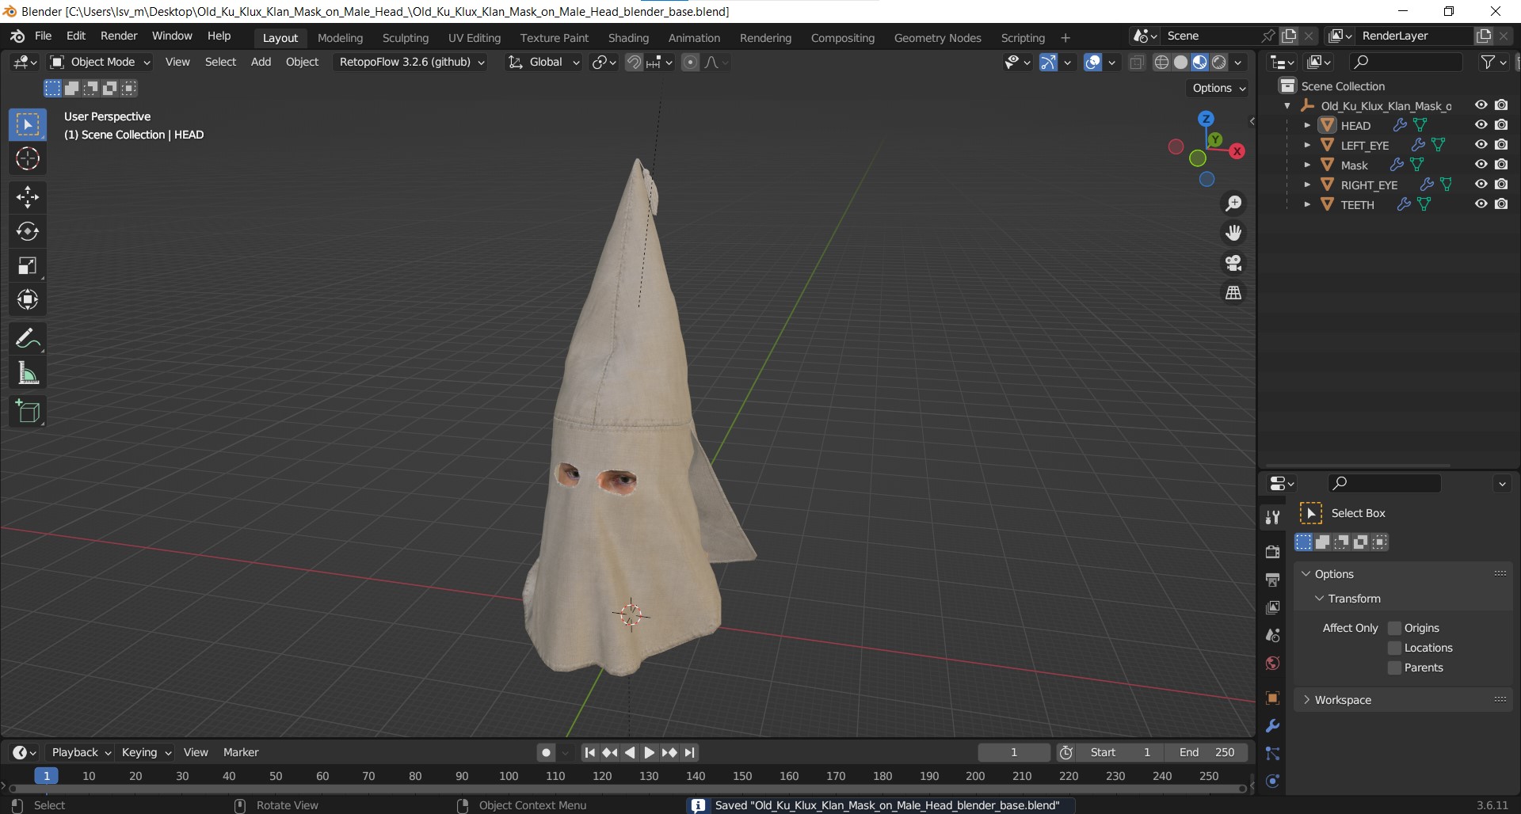
Task: Switch to the Sculpting workspace tab
Action: (405, 38)
